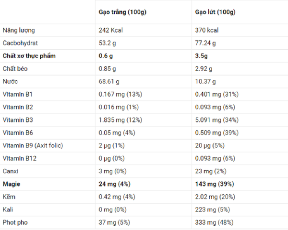Click the '333 mg (48%)' Phot pho value
The width and height of the screenshot is (288, 230).
[215, 222]
